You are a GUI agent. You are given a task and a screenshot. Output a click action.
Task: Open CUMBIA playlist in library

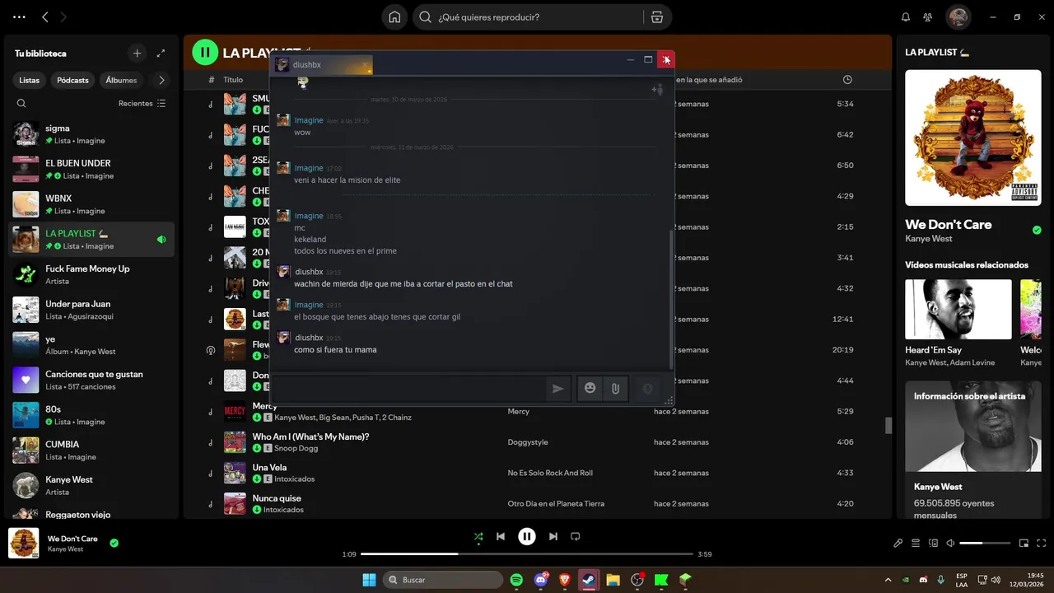pos(91,451)
